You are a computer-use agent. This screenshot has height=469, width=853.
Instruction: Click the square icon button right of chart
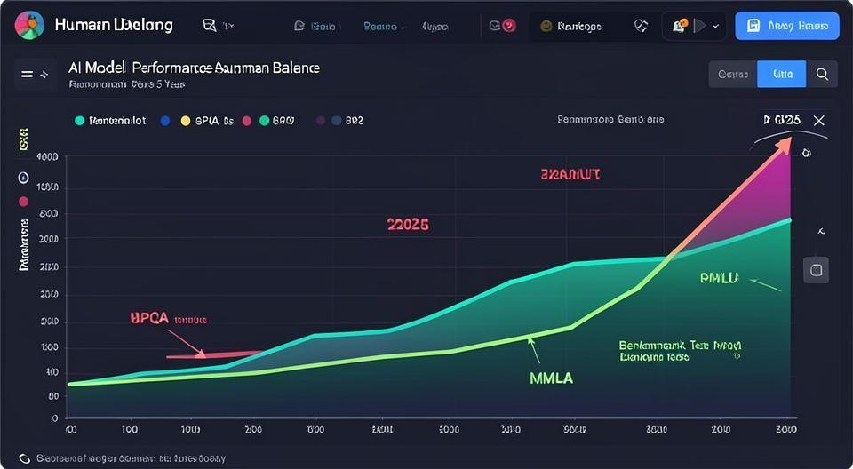coord(816,270)
